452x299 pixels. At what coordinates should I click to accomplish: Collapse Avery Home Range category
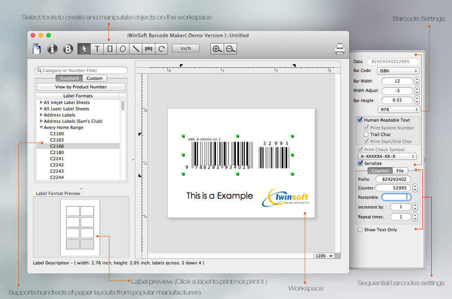(x=41, y=127)
